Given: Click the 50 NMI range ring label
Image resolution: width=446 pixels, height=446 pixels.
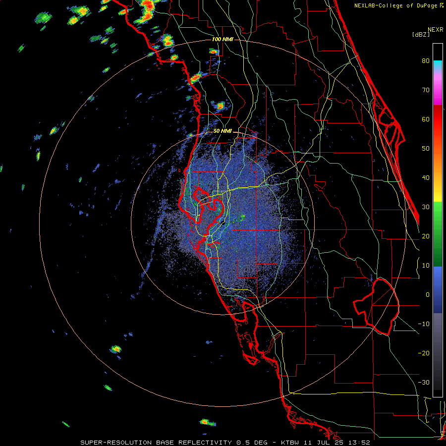Looking at the screenshot, I should (x=223, y=131).
